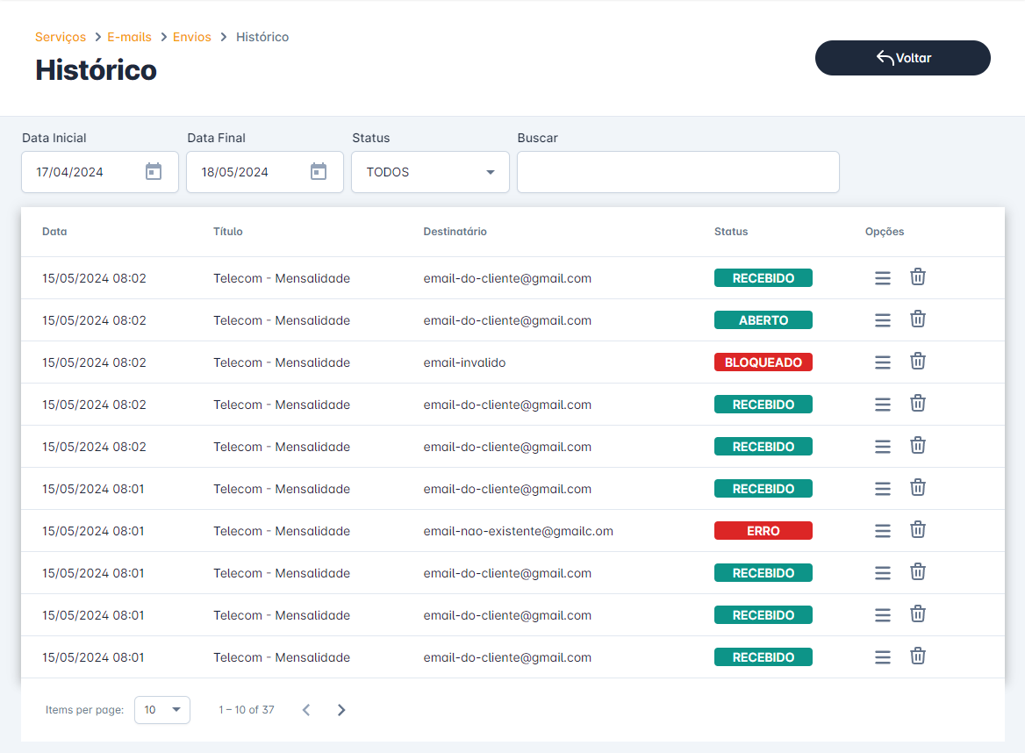This screenshot has height=753, width=1025.
Task: Click trash icon in the BLOQUEADO row
Action: pos(917,362)
